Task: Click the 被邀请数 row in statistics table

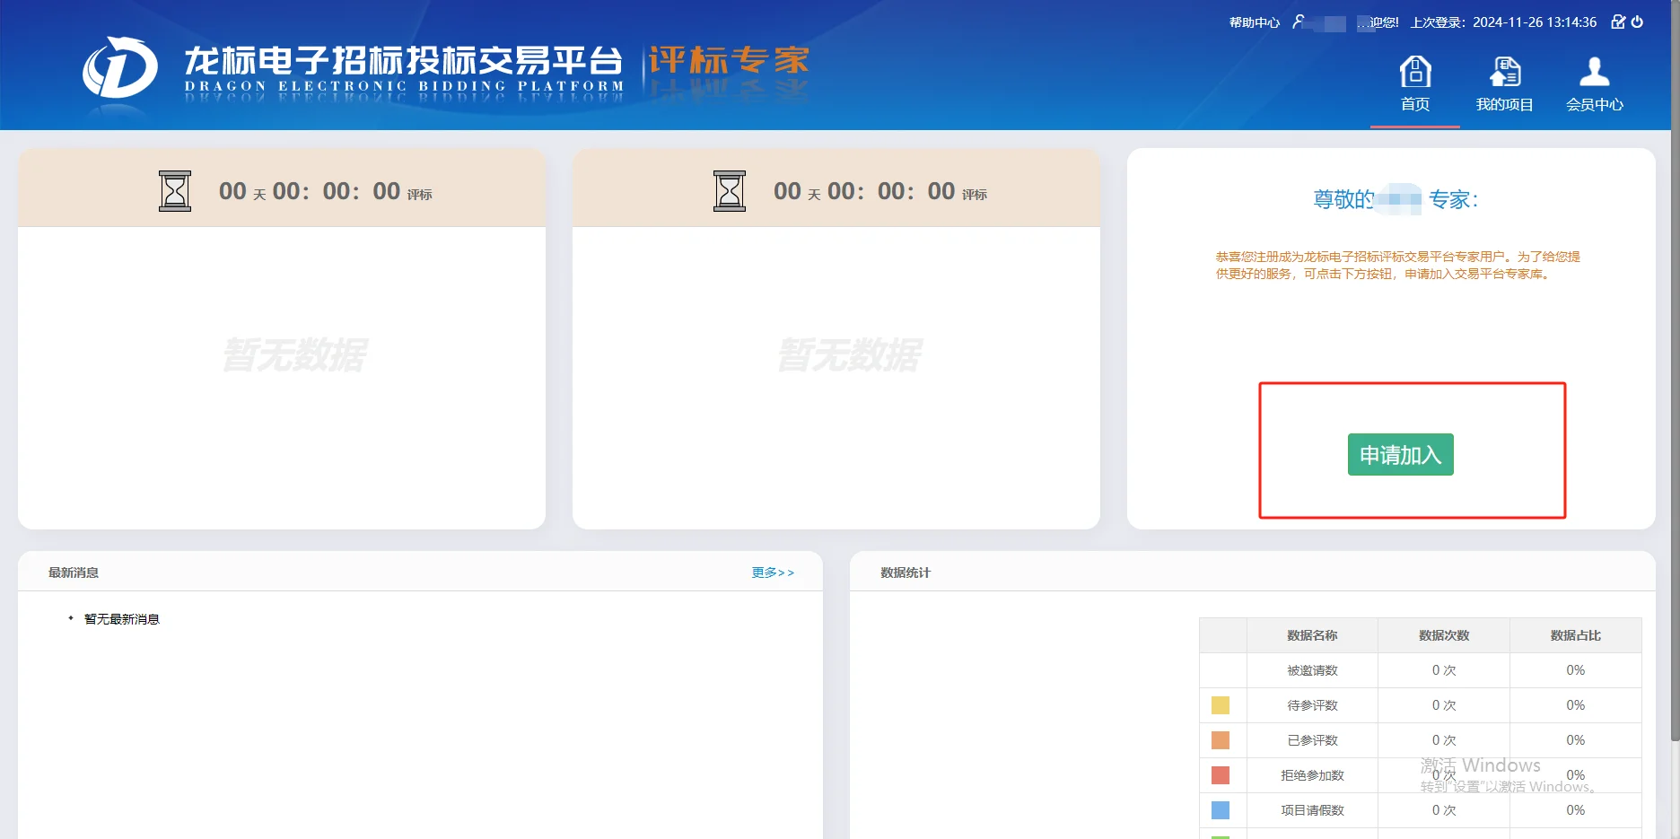Action: click(1311, 670)
